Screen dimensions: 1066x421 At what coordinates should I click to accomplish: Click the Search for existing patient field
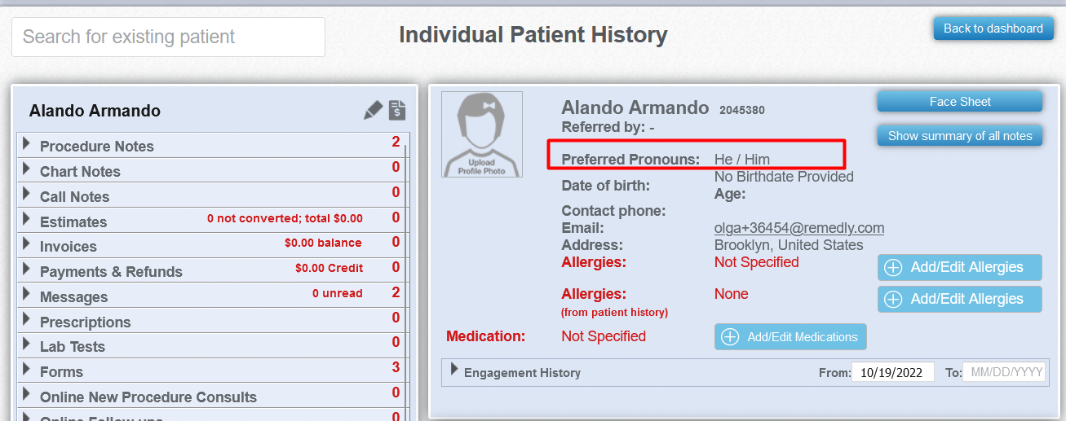tap(168, 37)
